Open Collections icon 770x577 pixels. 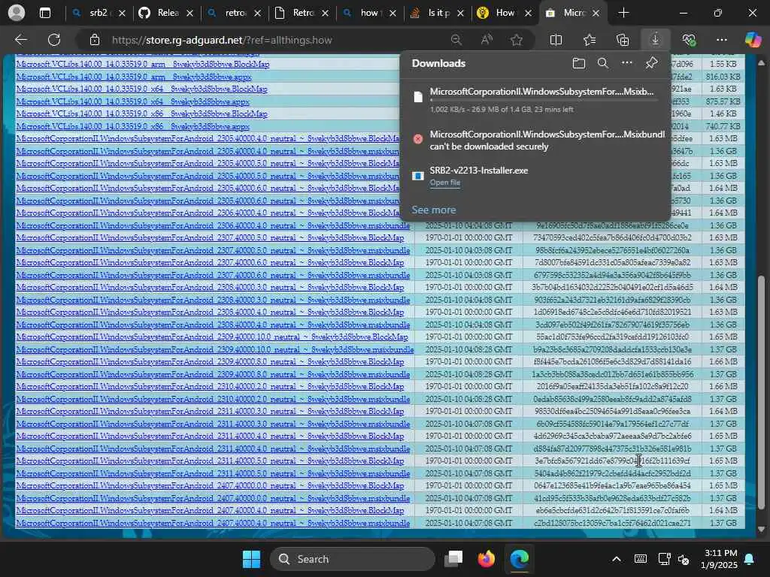click(622, 40)
